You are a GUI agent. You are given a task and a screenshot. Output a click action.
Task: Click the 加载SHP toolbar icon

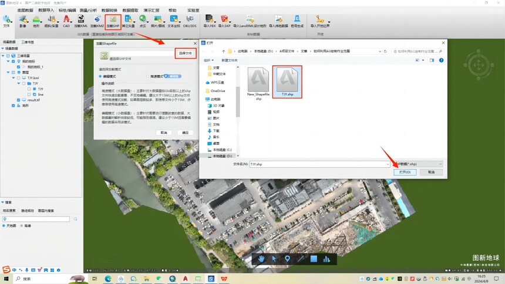click(x=113, y=21)
